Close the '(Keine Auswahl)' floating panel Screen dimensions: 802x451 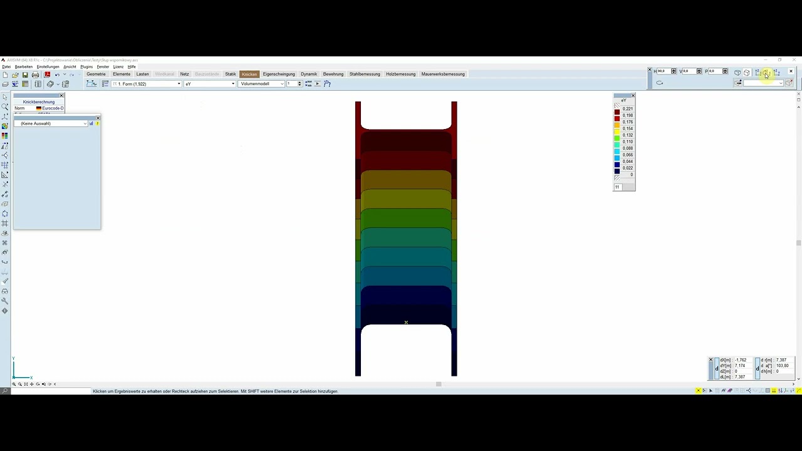tap(98, 118)
